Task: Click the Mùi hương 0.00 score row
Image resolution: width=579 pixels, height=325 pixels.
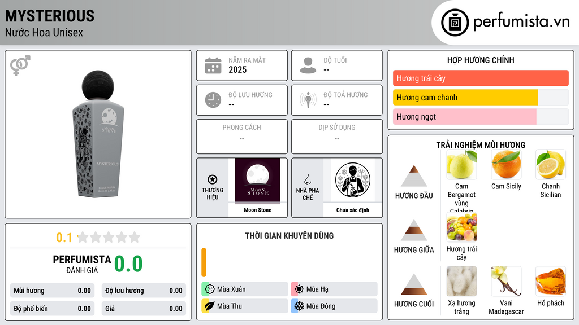Action: pyautogui.click(x=52, y=291)
